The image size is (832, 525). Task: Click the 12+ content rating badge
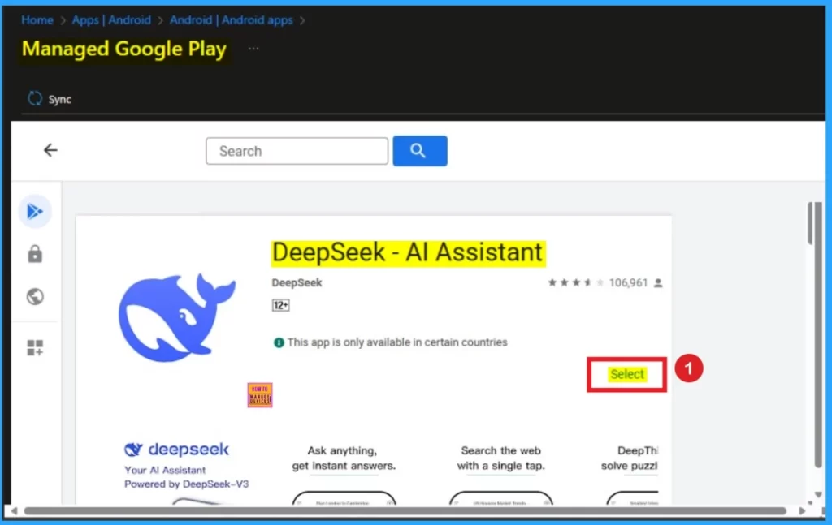tap(280, 305)
